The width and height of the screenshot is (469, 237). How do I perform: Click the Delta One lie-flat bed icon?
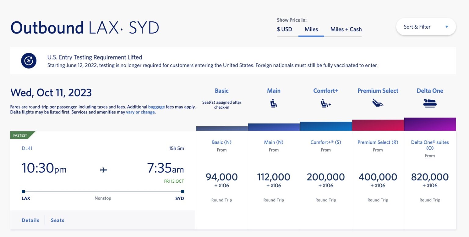click(430, 103)
